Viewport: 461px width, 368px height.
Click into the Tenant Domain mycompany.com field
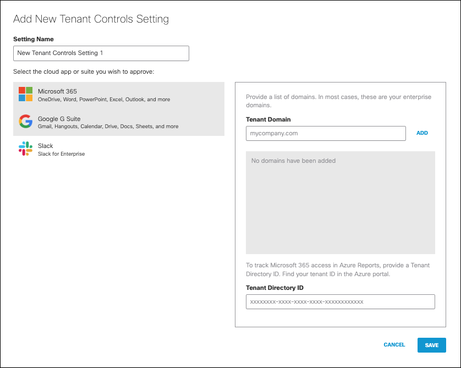tap(326, 134)
